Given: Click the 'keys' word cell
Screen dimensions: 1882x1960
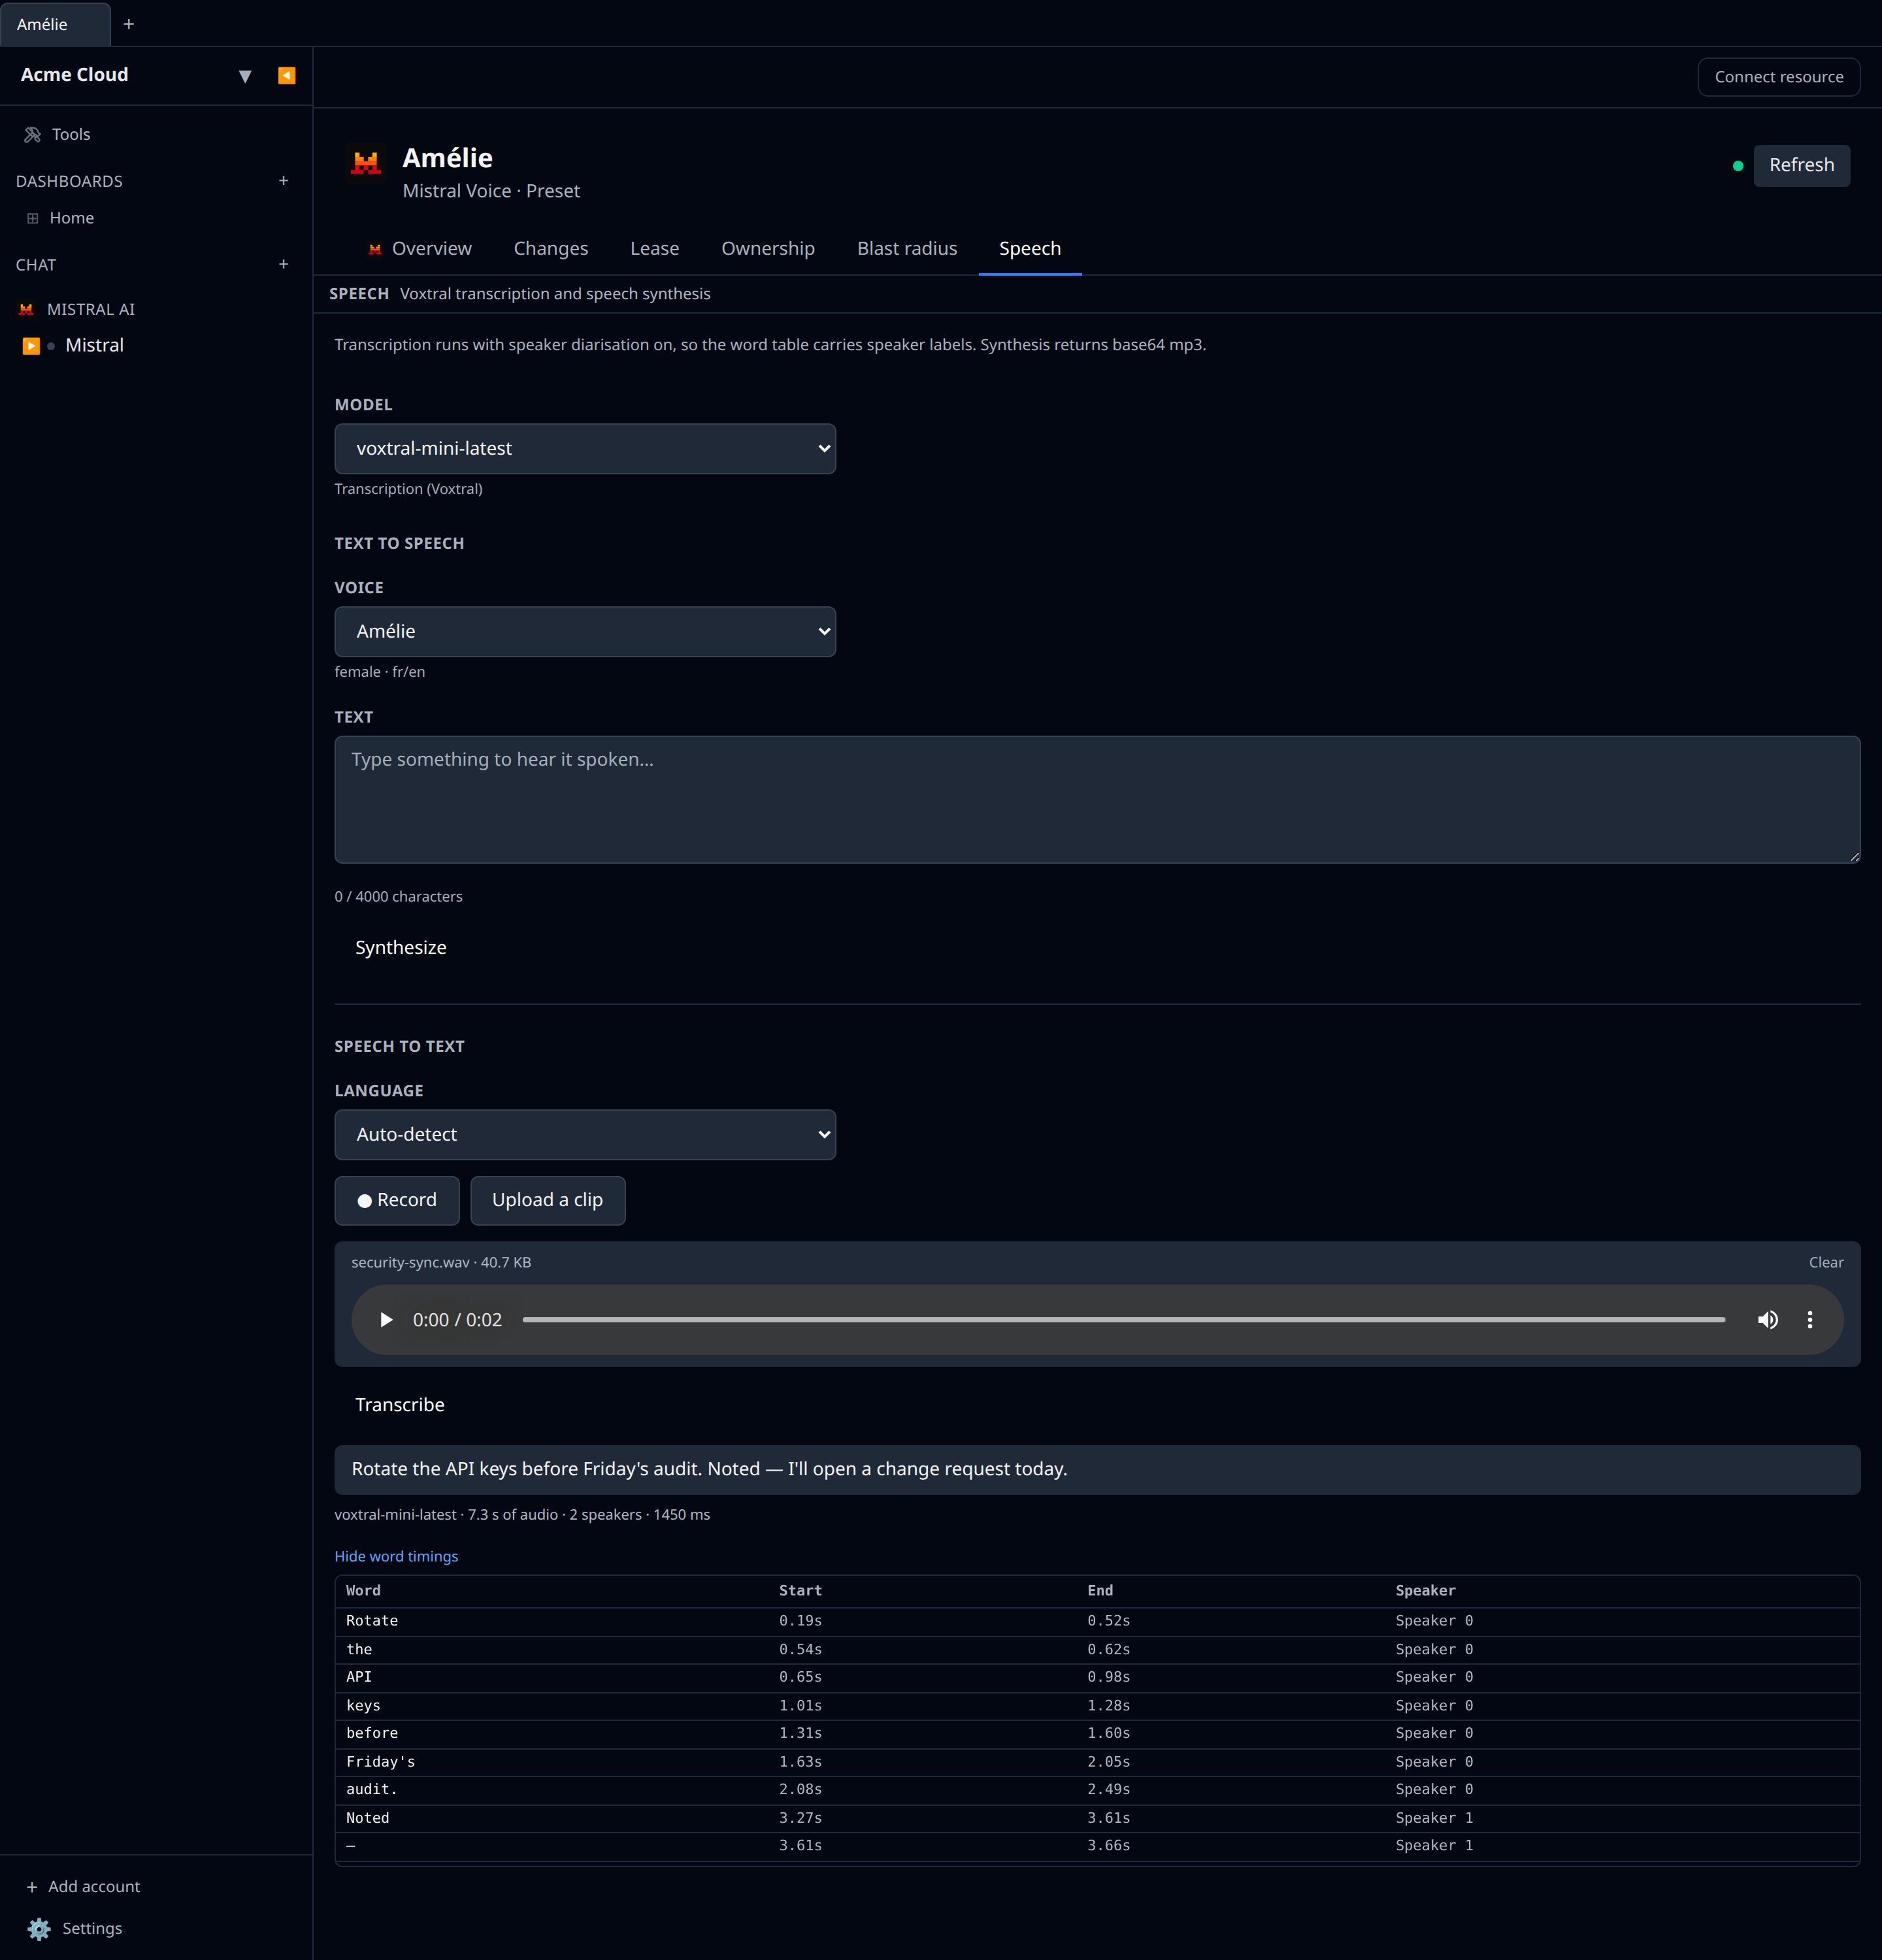Looking at the screenshot, I should click(x=363, y=1705).
